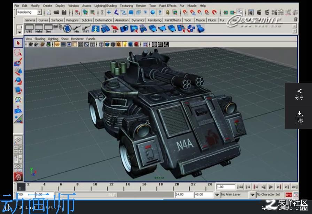The image size is (312, 214).
Task: Toggle wireframe cube display in viewport
Action: pos(101,44)
